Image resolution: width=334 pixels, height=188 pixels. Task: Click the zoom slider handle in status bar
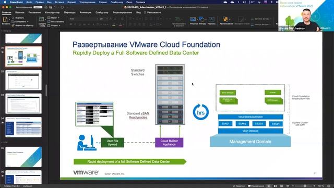305,186
